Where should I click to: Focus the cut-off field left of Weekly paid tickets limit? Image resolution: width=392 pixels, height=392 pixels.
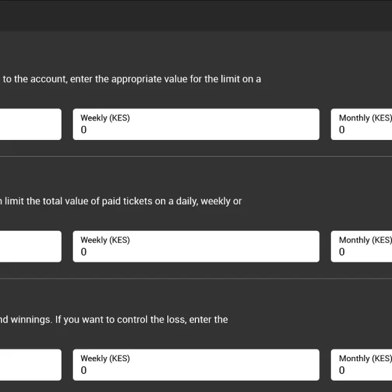tap(31, 246)
